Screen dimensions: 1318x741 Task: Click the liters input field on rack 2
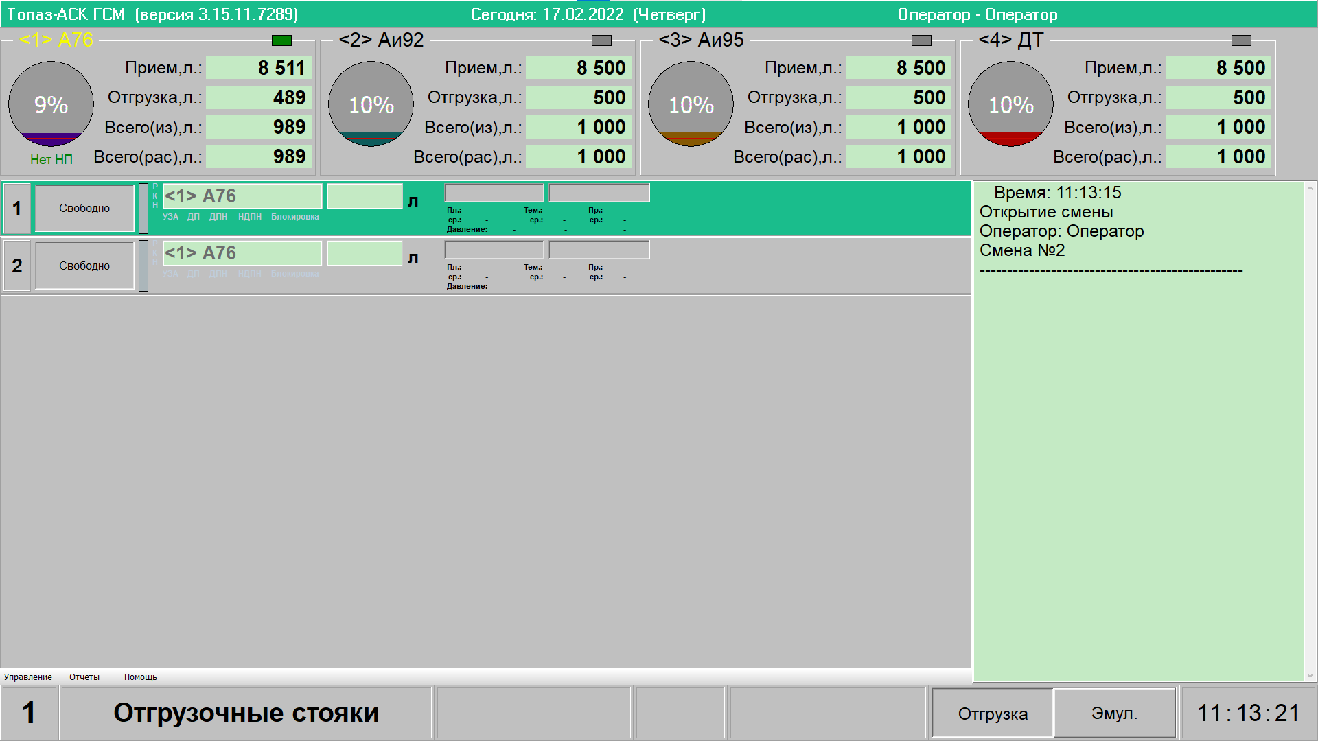tap(365, 253)
